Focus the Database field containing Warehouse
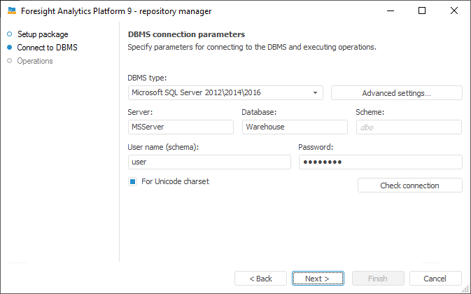The image size is (471, 294). (x=295, y=127)
